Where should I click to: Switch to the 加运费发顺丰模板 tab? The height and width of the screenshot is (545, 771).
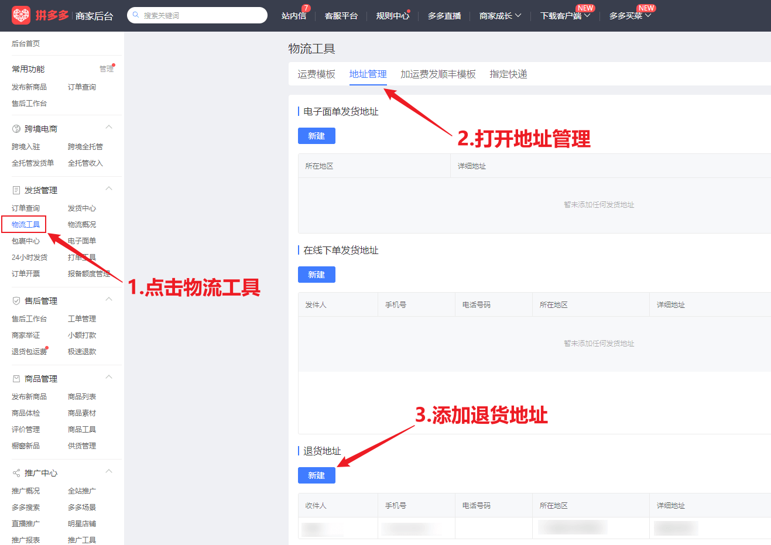[438, 74]
